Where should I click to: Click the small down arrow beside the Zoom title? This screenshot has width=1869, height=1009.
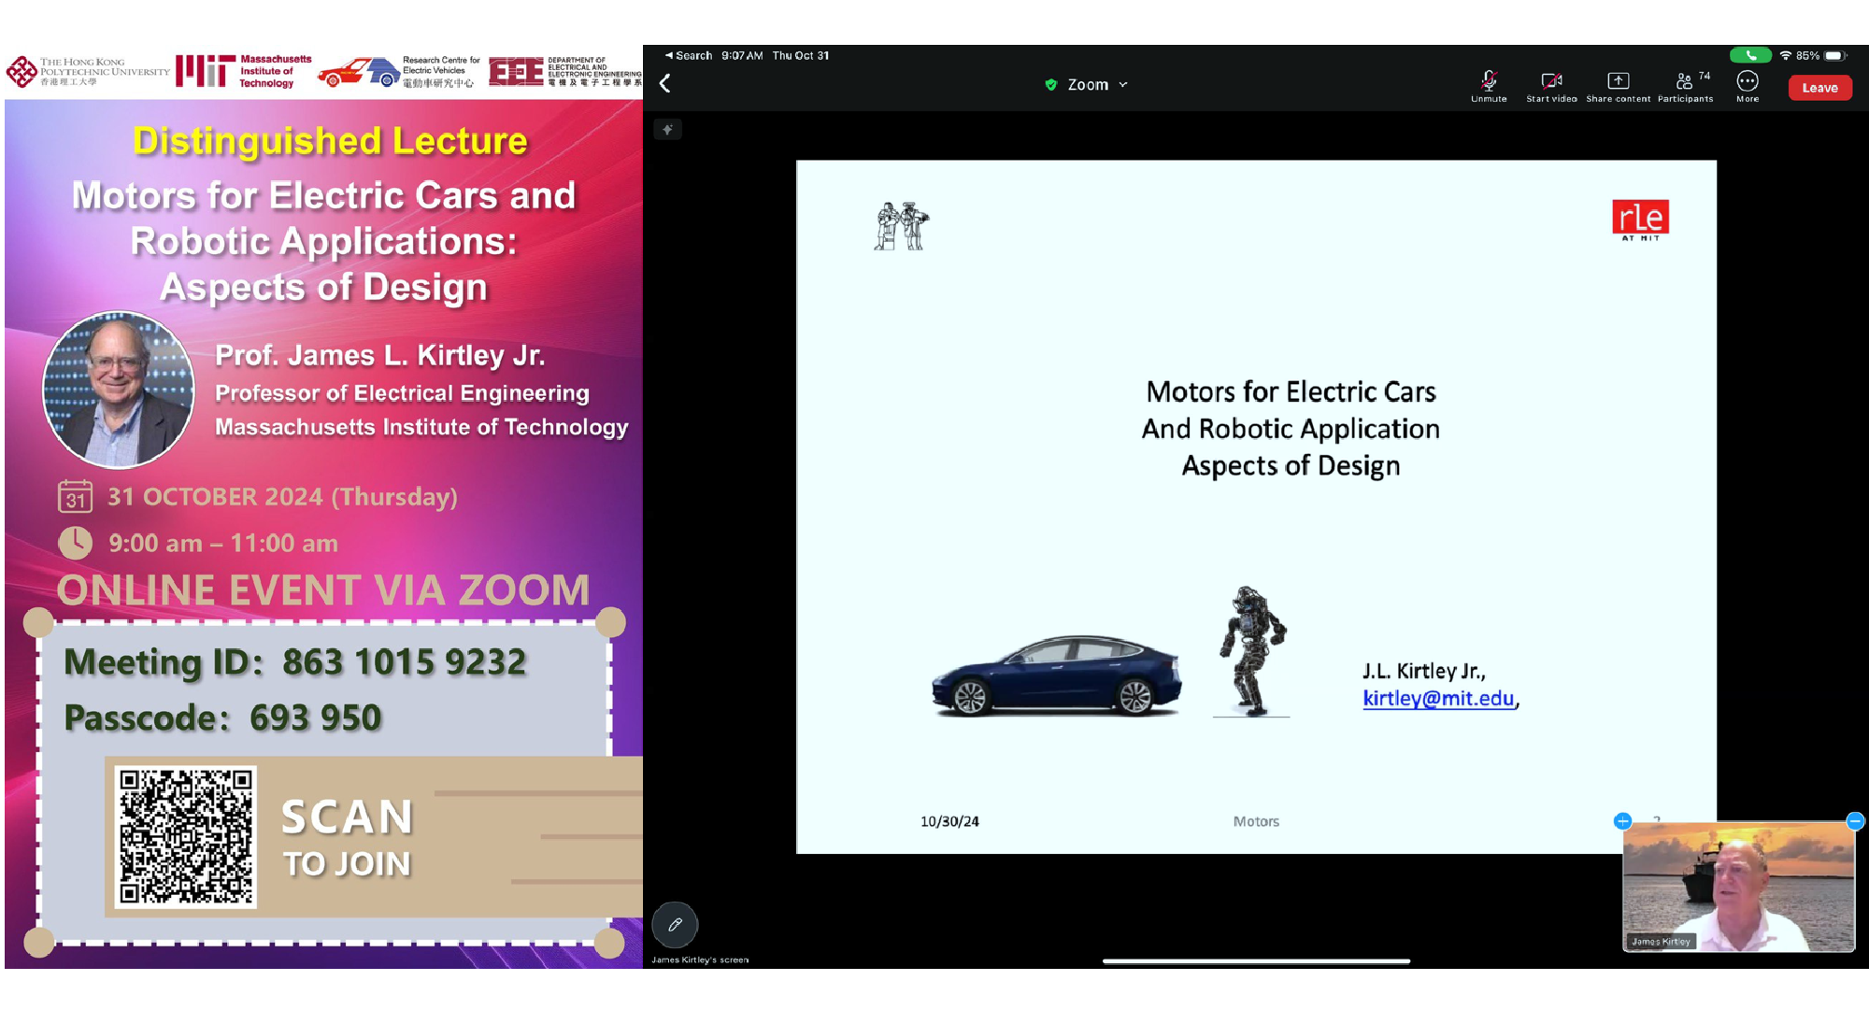click(x=1123, y=85)
